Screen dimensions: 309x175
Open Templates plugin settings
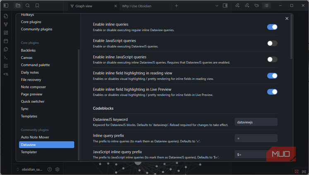(29, 116)
